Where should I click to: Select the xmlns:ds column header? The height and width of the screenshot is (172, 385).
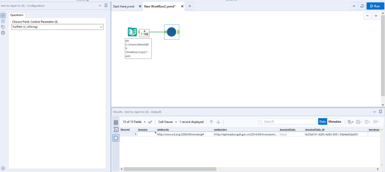click(184, 130)
